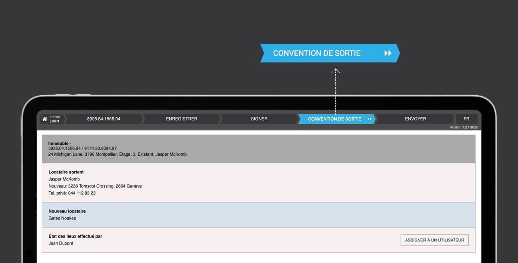Click the reference 3926.64.1566.94 / 9174.30.9394.87
This screenshot has width=518, height=263.
[x=82, y=148]
